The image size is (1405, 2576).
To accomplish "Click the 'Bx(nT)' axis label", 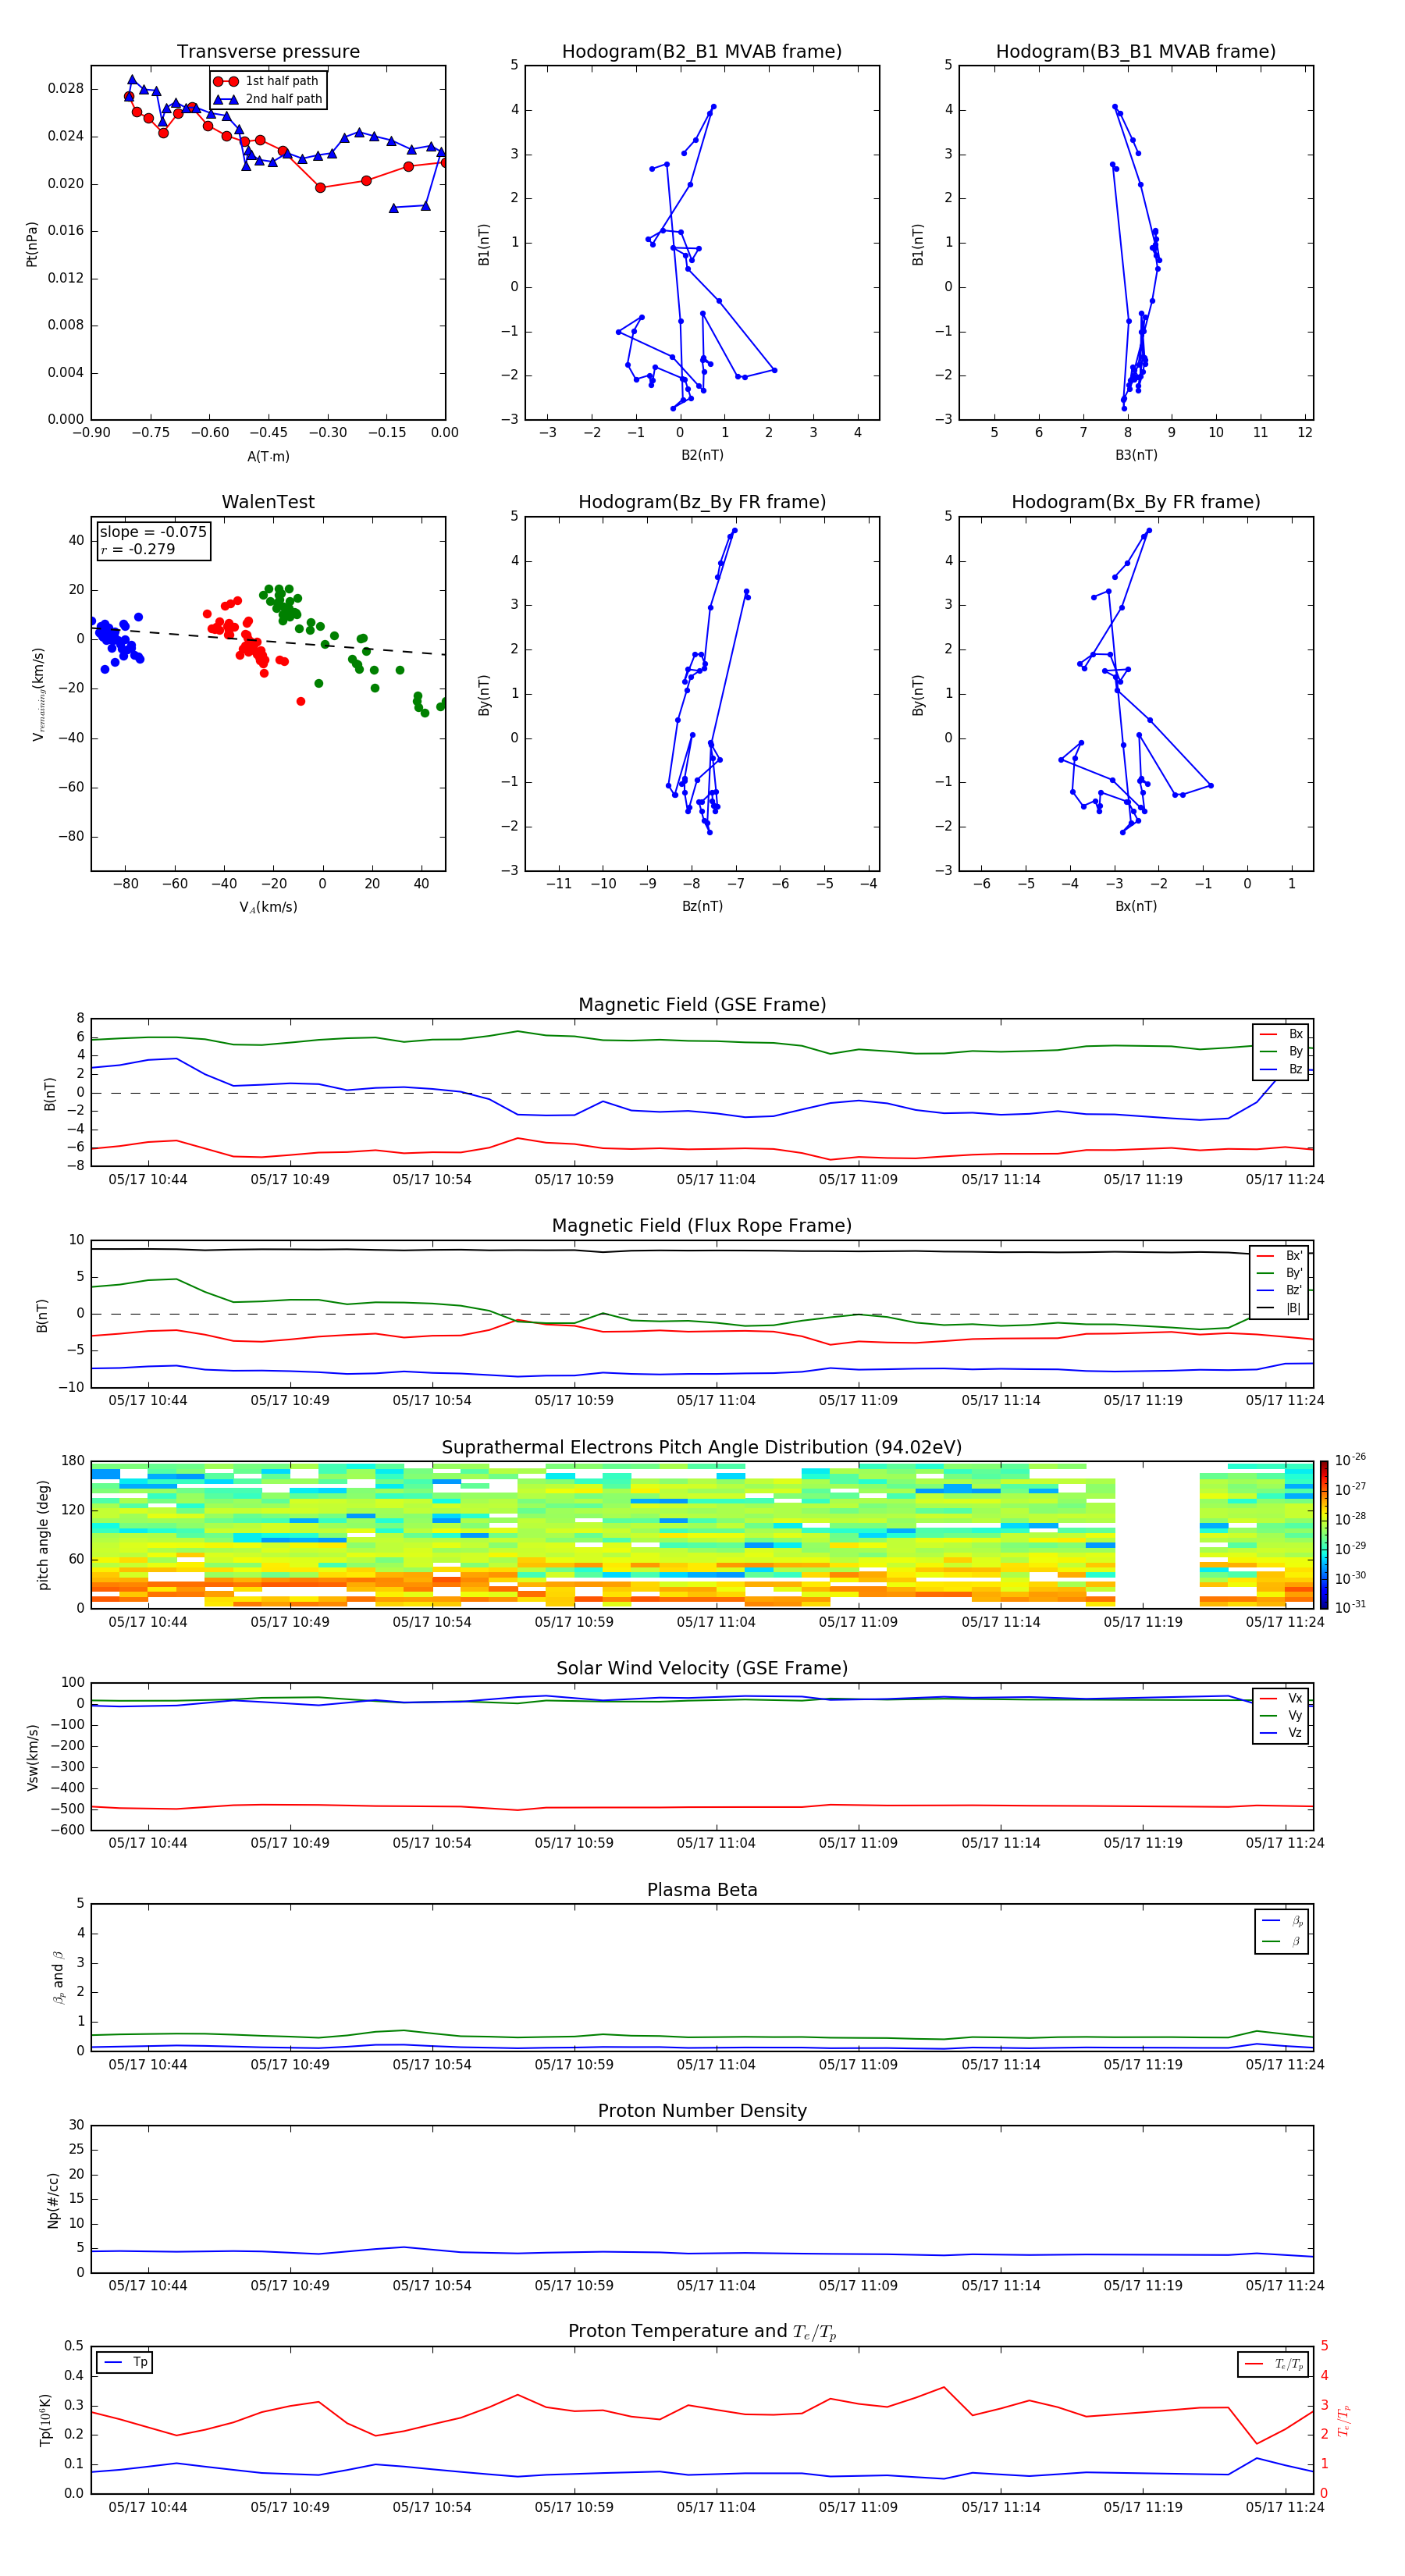I will click(1136, 906).
